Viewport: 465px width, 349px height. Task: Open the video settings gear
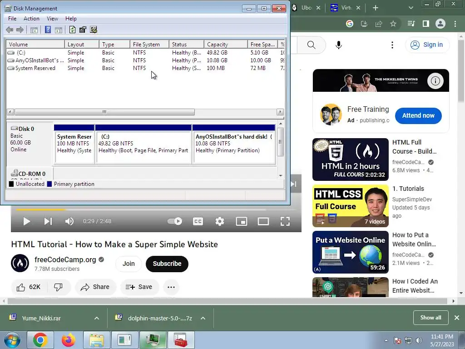pos(219,221)
